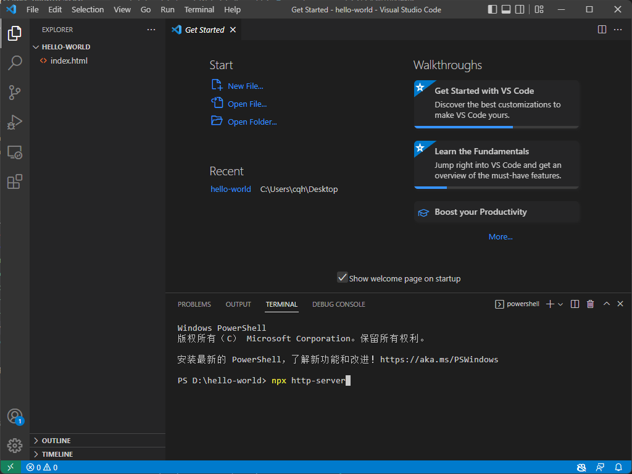Open the Source Control view

tap(15, 93)
